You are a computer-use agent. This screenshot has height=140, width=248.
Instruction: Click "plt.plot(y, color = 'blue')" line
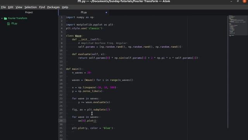point(93,128)
